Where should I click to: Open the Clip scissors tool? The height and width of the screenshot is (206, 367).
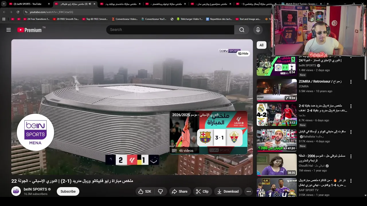click(202, 191)
